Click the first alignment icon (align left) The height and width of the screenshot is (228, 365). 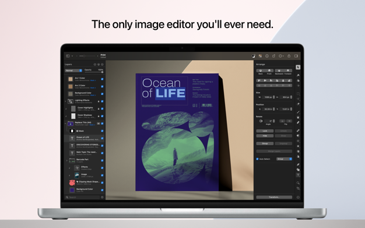[259, 80]
